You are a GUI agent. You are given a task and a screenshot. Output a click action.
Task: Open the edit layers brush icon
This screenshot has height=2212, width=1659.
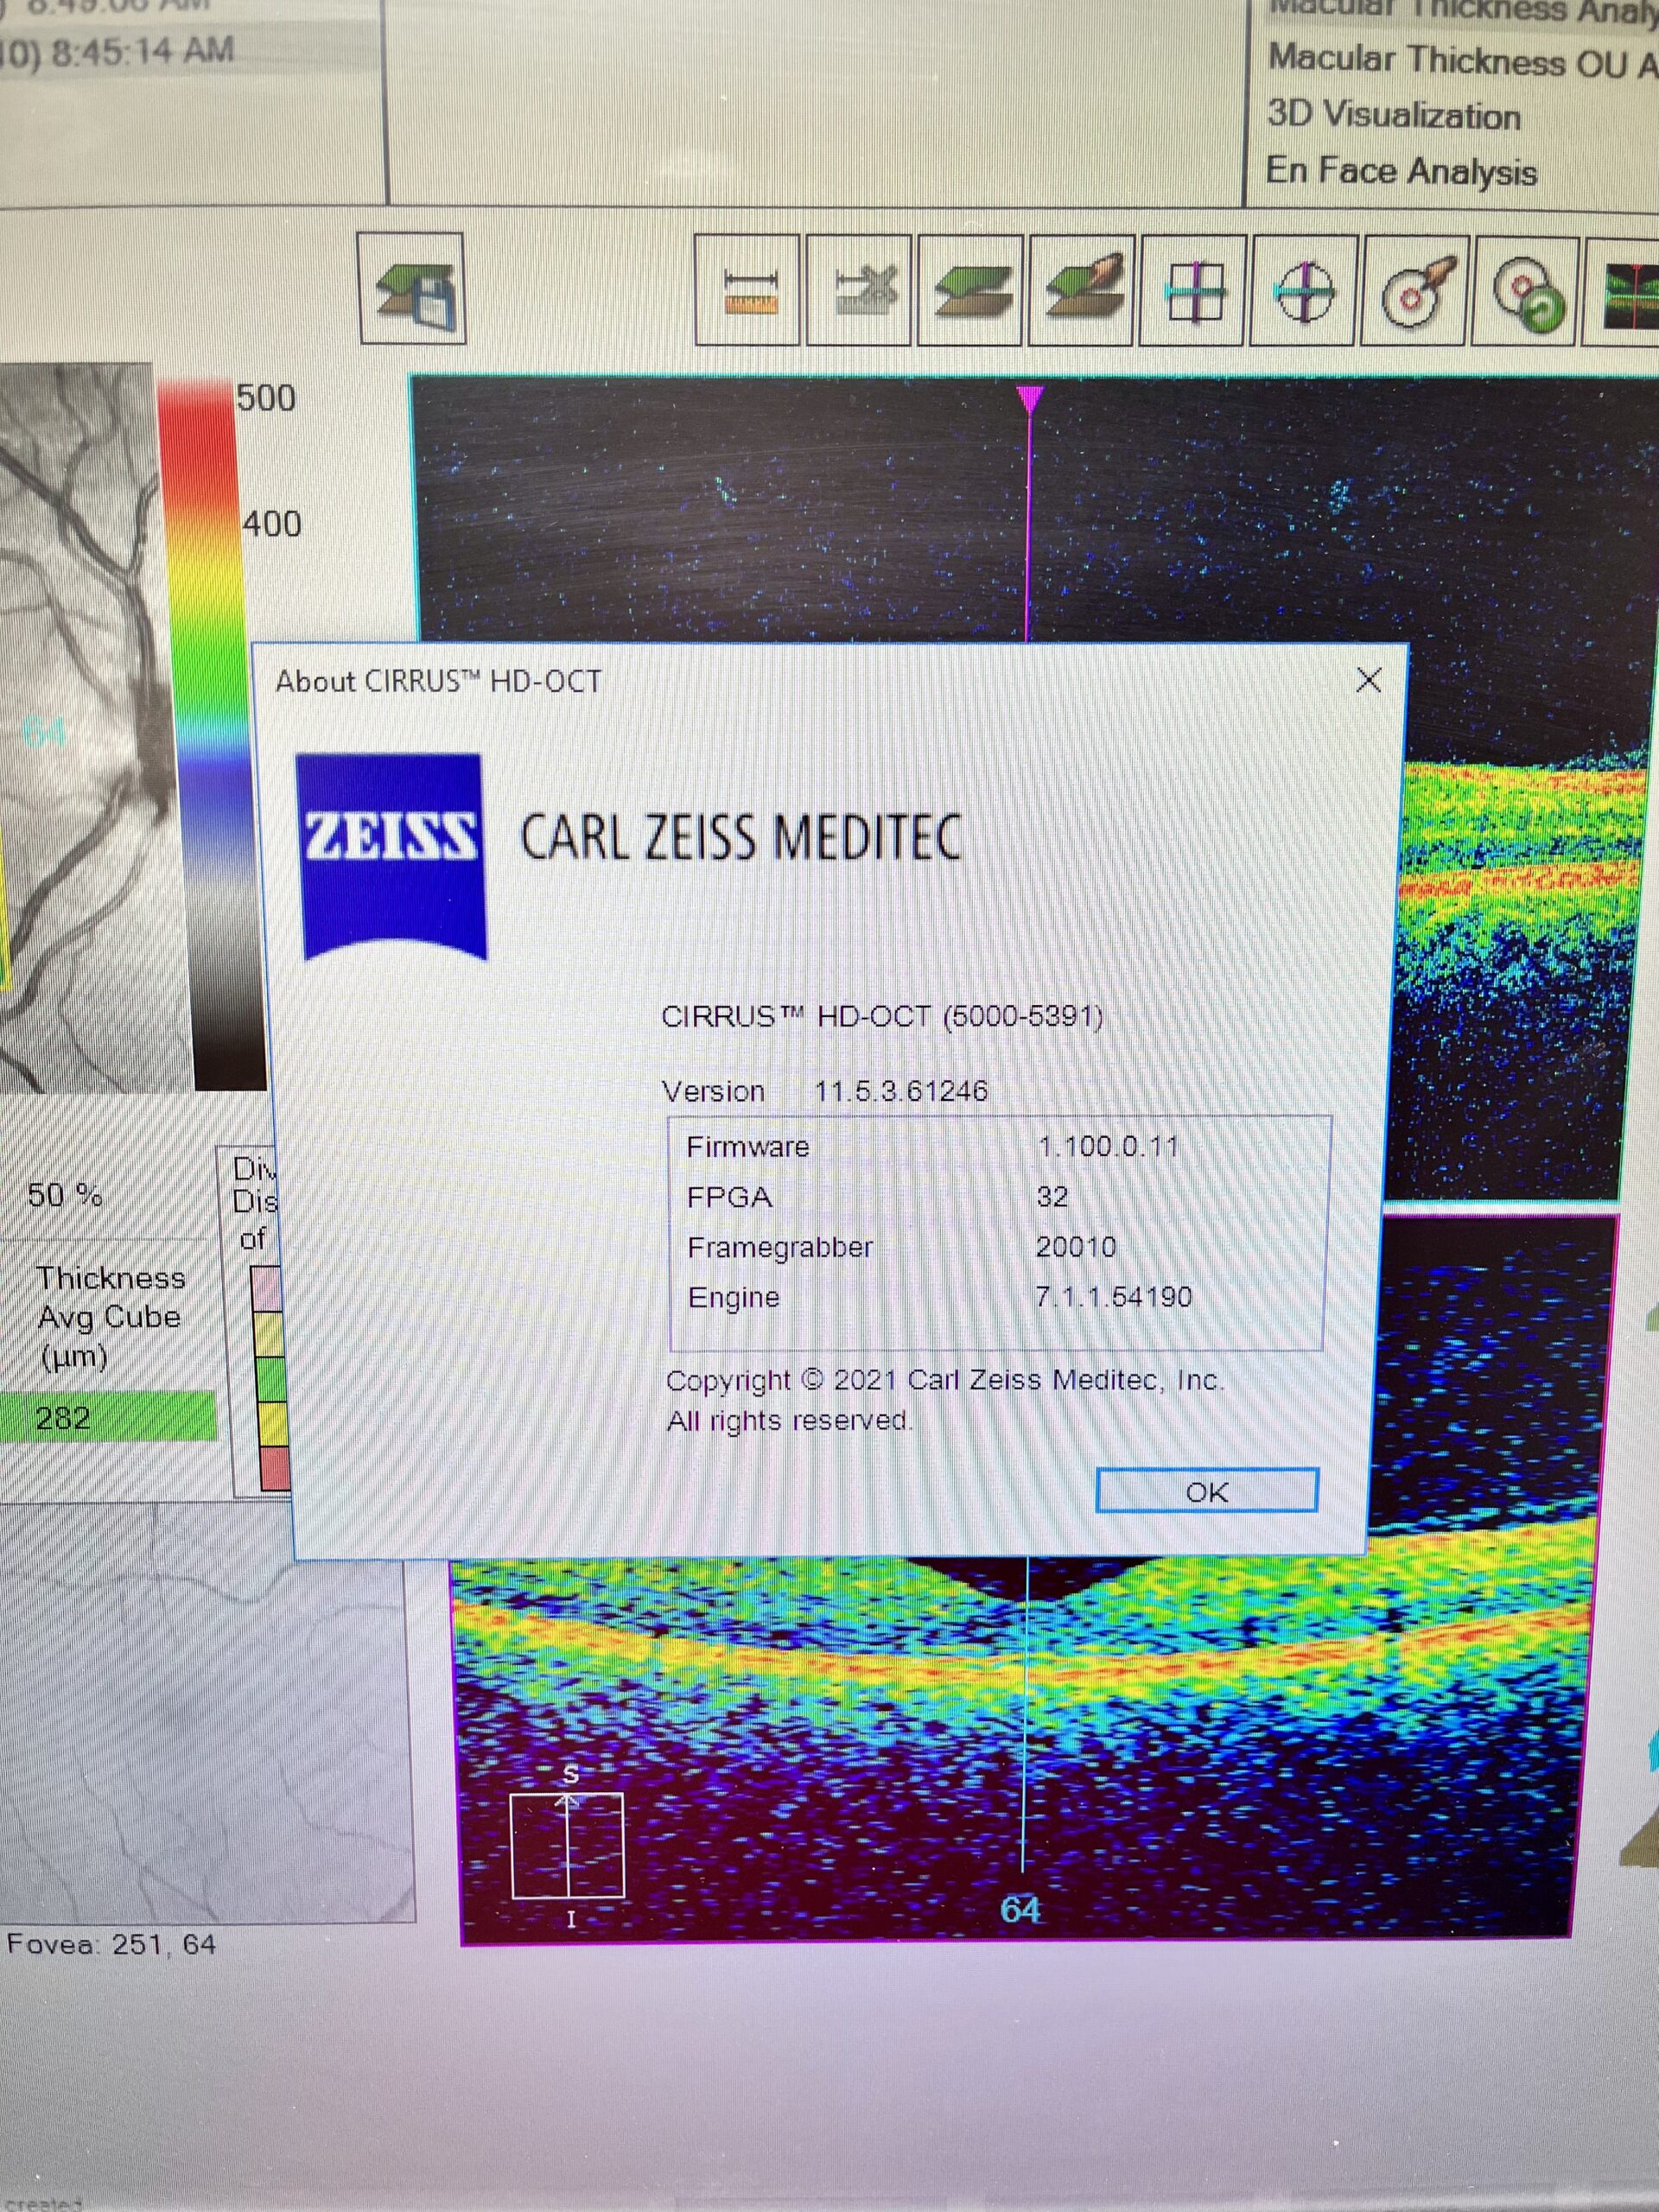(x=1083, y=291)
